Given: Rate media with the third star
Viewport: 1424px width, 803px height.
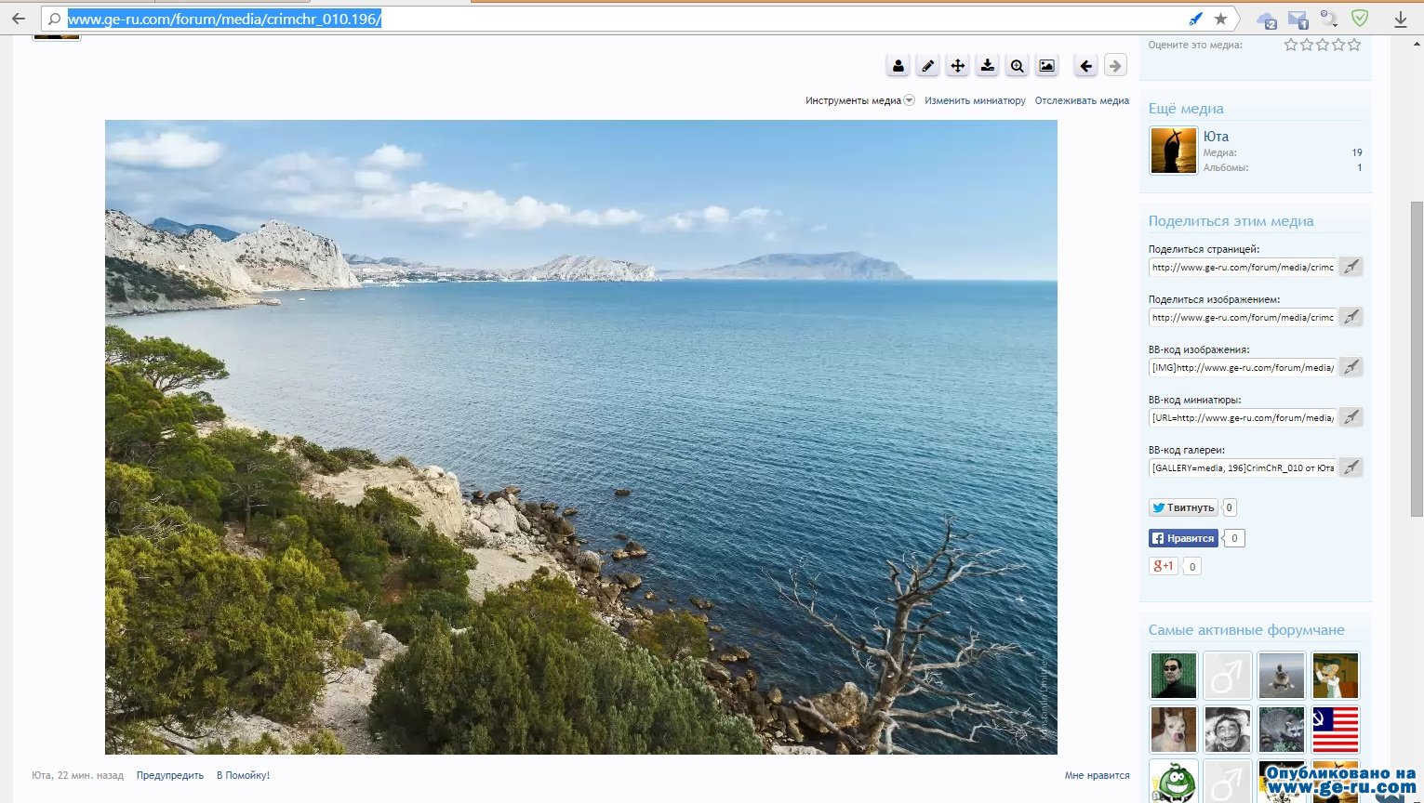Looking at the screenshot, I should [1323, 44].
